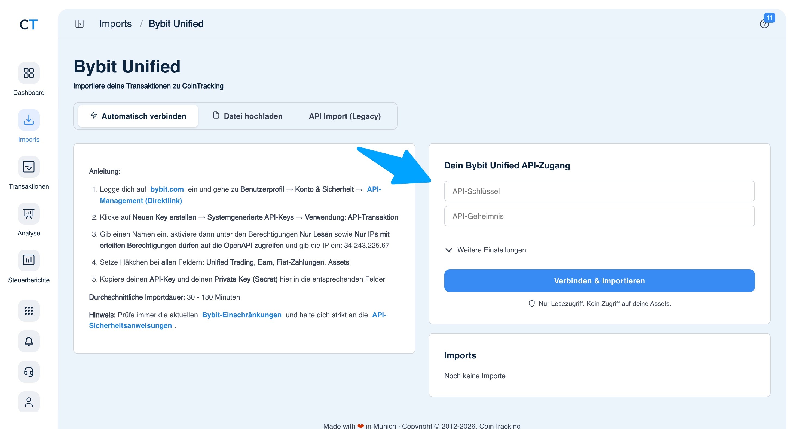Click the 'Durchschnittliche Importdauer' text
This screenshot has width=795, height=429.
137,297
